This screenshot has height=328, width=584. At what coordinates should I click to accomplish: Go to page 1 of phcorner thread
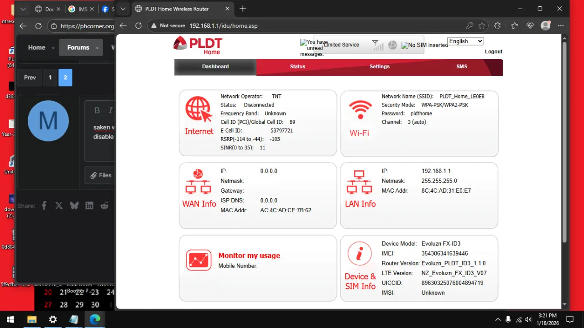coord(50,77)
